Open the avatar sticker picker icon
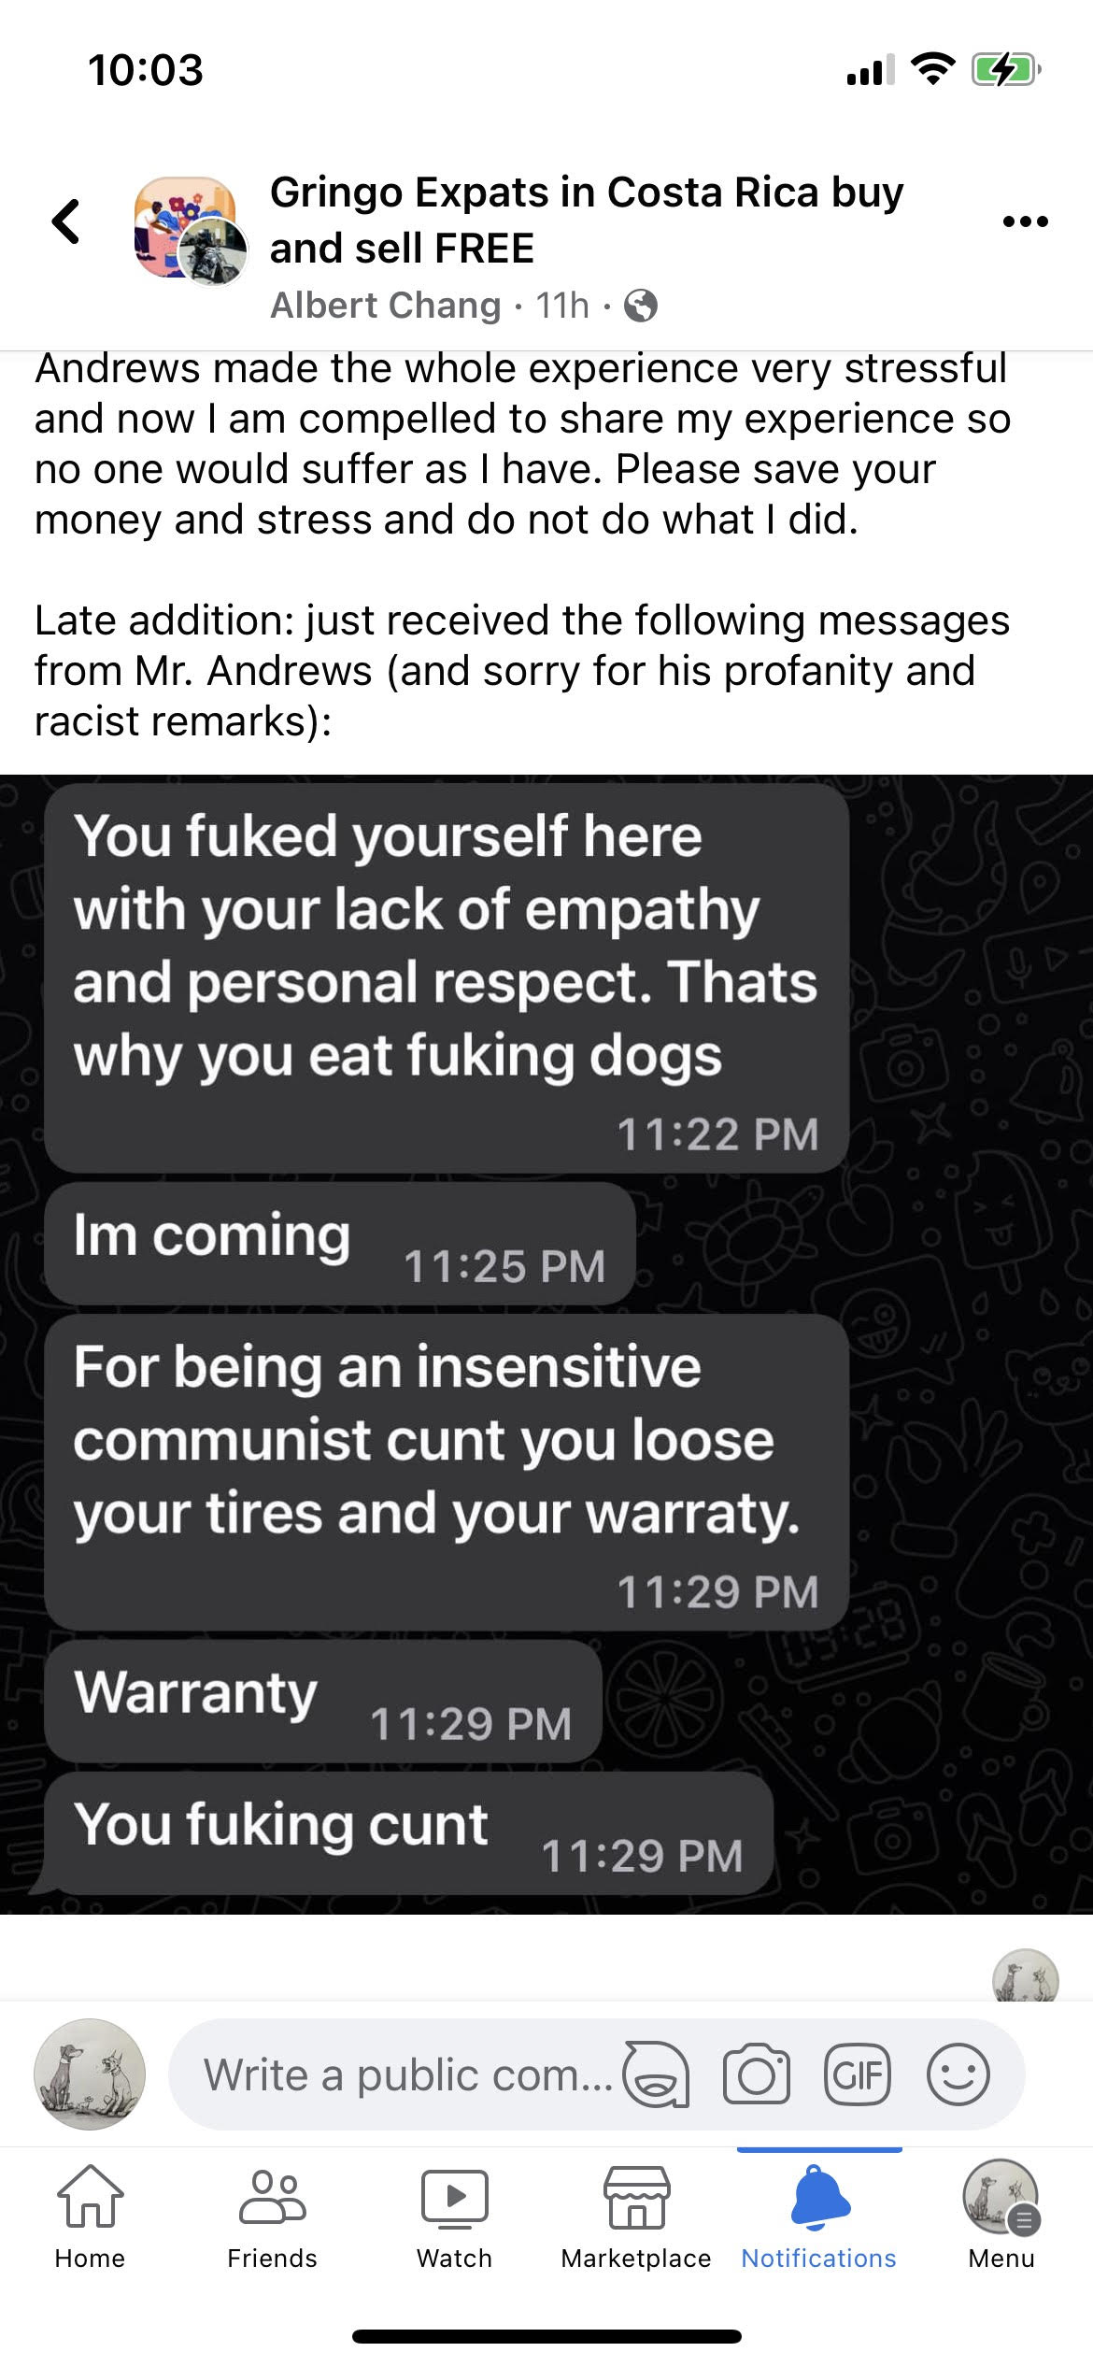 click(657, 2074)
